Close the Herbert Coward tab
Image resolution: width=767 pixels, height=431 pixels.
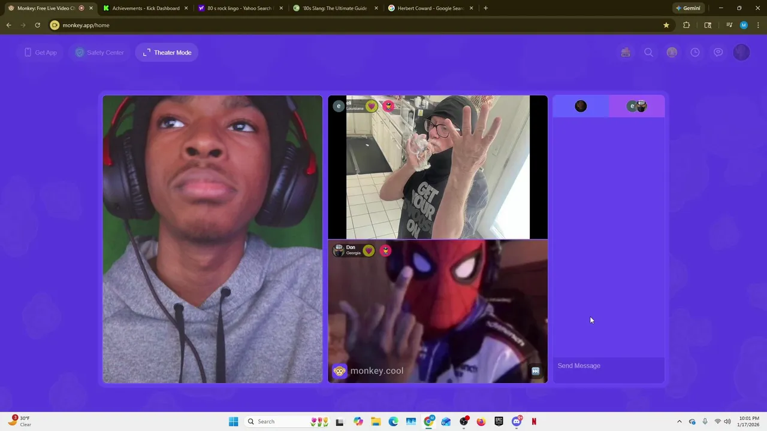[472, 8]
